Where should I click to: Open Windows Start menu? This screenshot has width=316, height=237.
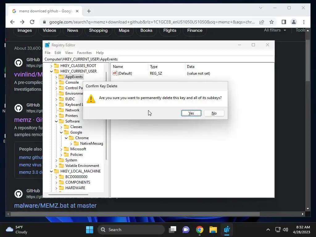[x=89, y=230]
